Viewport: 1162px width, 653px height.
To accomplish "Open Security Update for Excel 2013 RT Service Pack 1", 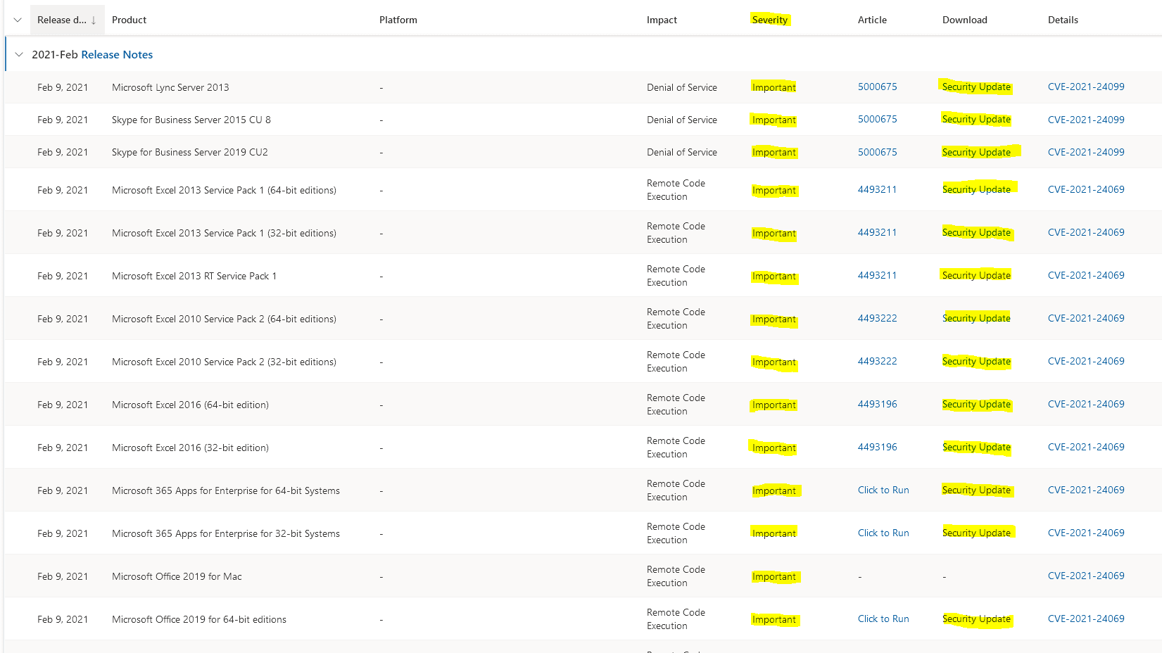I will pyautogui.click(x=976, y=276).
